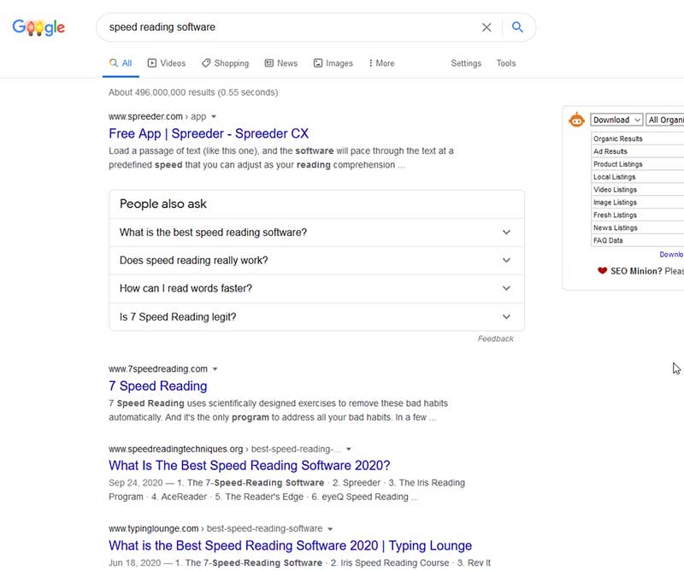Open What Is The Best Speed Reading Software 2020?

(x=249, y=466)
